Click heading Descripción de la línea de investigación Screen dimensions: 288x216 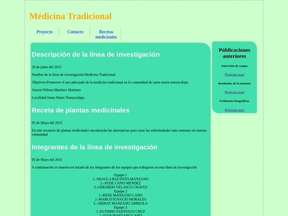pyautogui.click(x=95, y=54)
